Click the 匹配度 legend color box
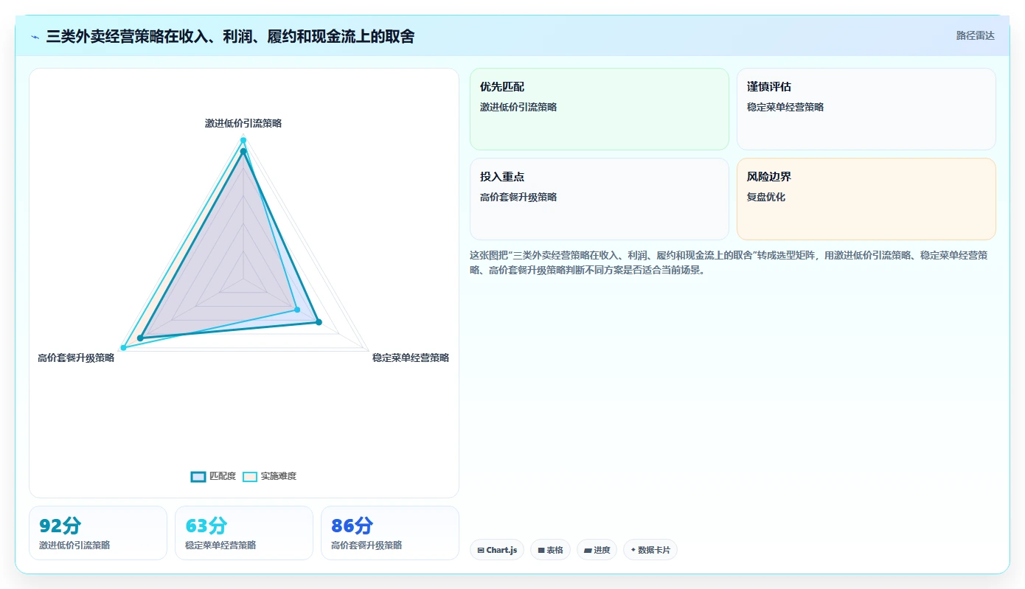Viewport: 1025px width, 589px height. [198, 476]
